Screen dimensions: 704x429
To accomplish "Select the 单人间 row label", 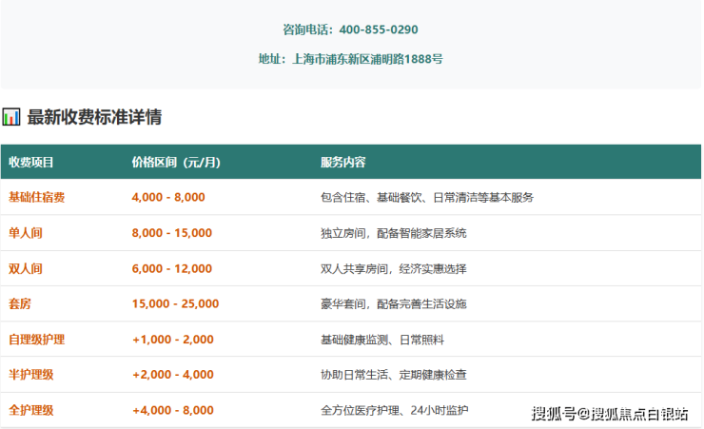I will [26, 232].
